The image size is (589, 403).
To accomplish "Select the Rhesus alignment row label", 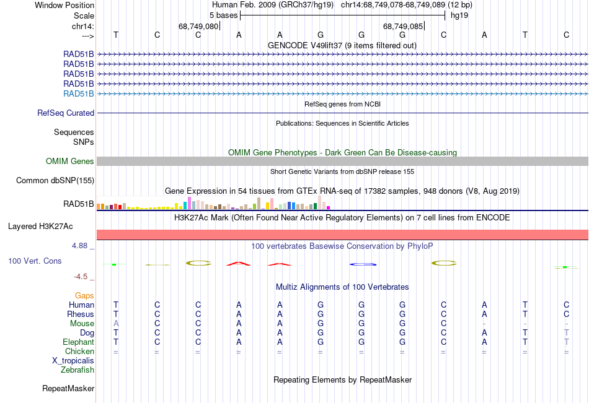I will point(81,314).
